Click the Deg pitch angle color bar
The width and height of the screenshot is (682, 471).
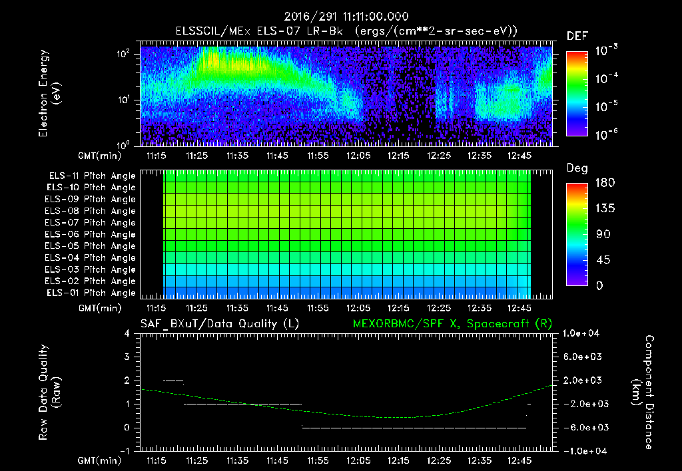click(x=577, y=235)
